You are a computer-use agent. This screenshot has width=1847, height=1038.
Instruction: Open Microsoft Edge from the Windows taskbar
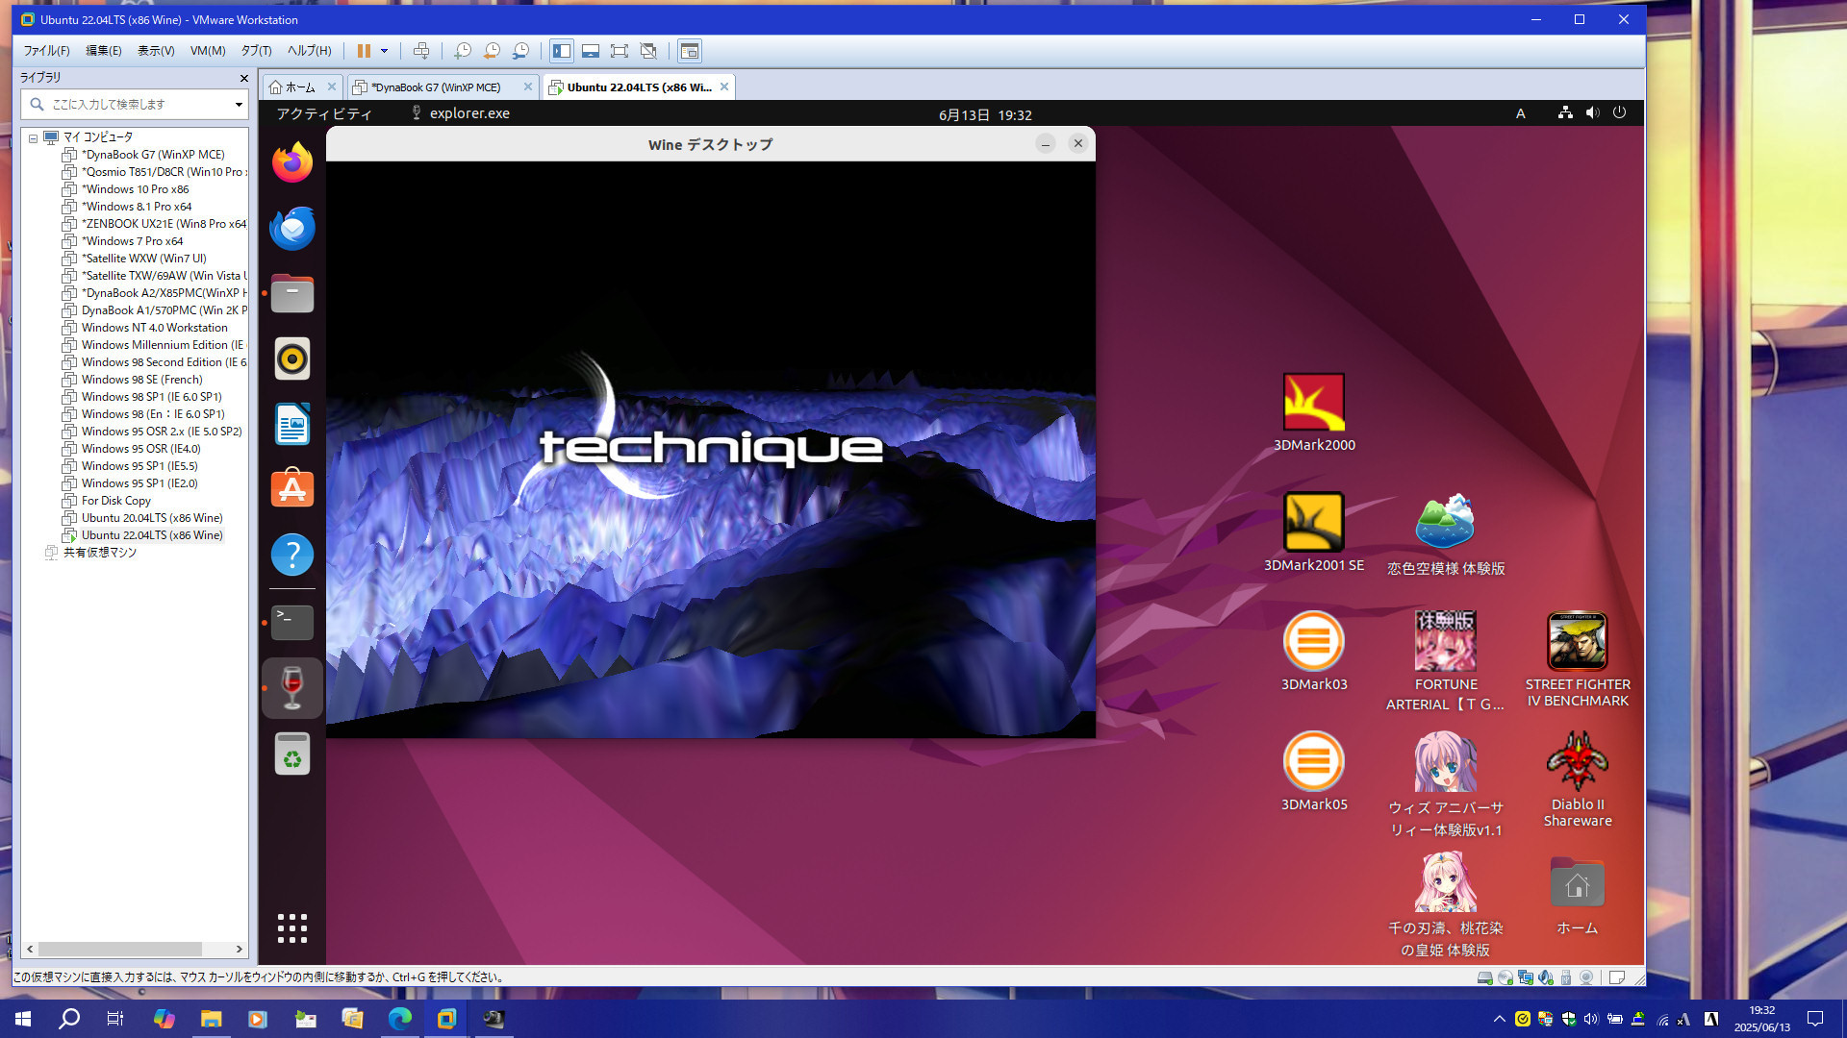(399, 1018)
